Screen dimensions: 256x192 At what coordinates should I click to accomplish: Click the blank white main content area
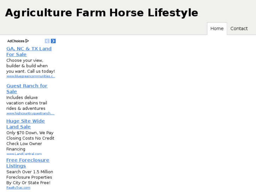coord(155,113)
